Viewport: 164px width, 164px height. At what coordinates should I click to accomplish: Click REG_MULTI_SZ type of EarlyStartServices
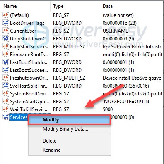[x=69, y=47]
